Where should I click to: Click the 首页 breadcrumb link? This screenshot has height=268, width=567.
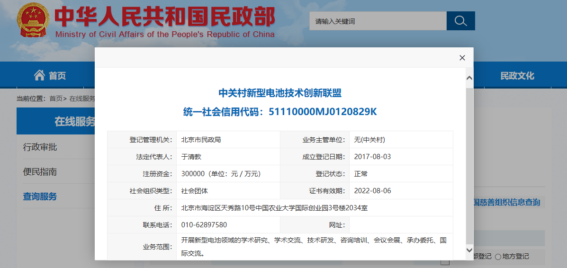click(x=56, y=98)
